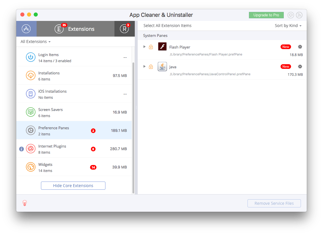
Task: Switch to the Applications tab
Action: pyautogui.click(x=26, y=29)
